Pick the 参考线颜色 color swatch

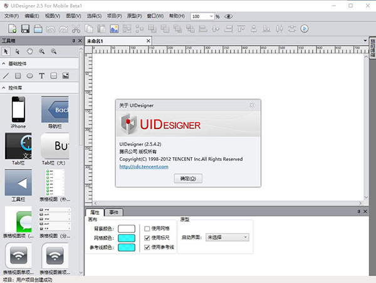click(x=127, y=247)
